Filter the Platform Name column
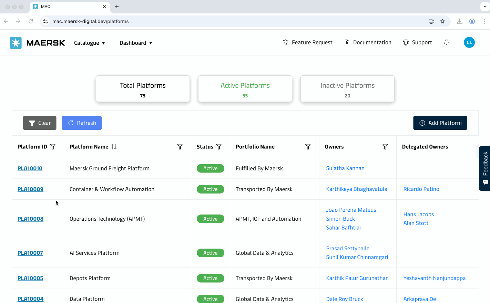Viewport: 490px width, 303px height. coord(180,147)
